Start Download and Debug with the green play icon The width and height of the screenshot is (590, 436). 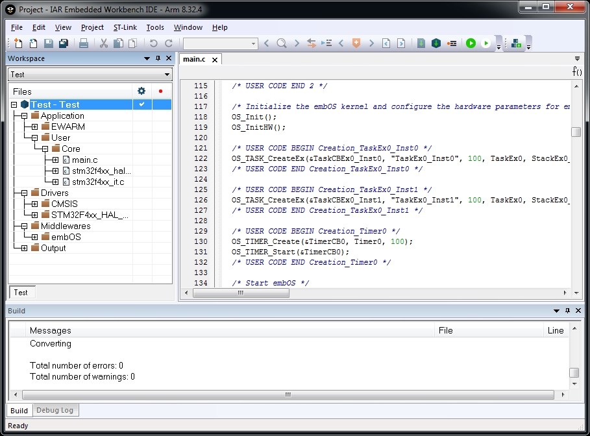(x=471, y=43)
